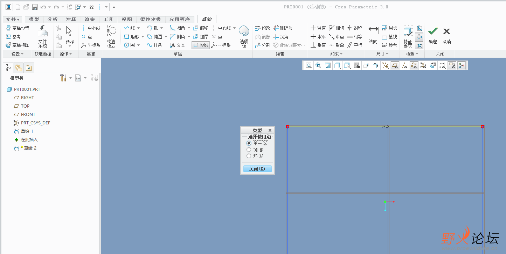This screenshot has width=506, height=254.
Task: Expand the Line tool dropdown arrow
Action: click(139, 28)
